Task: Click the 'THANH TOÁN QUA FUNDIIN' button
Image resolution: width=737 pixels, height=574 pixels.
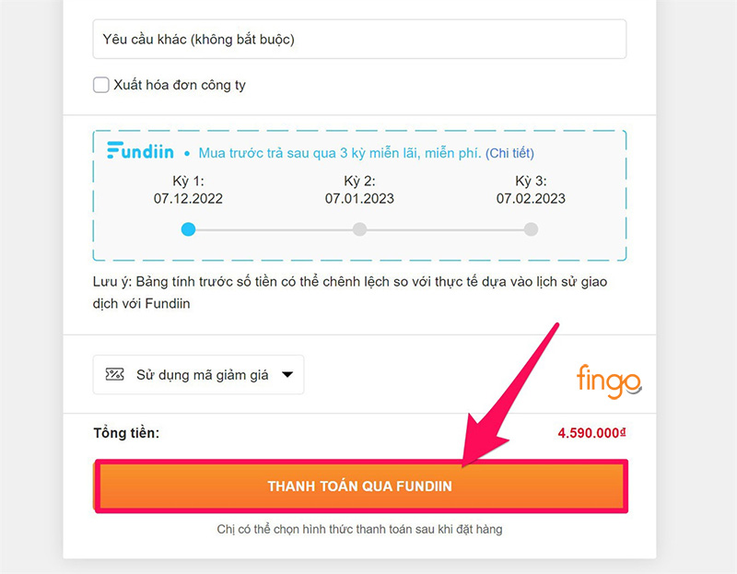Action: 360,486
